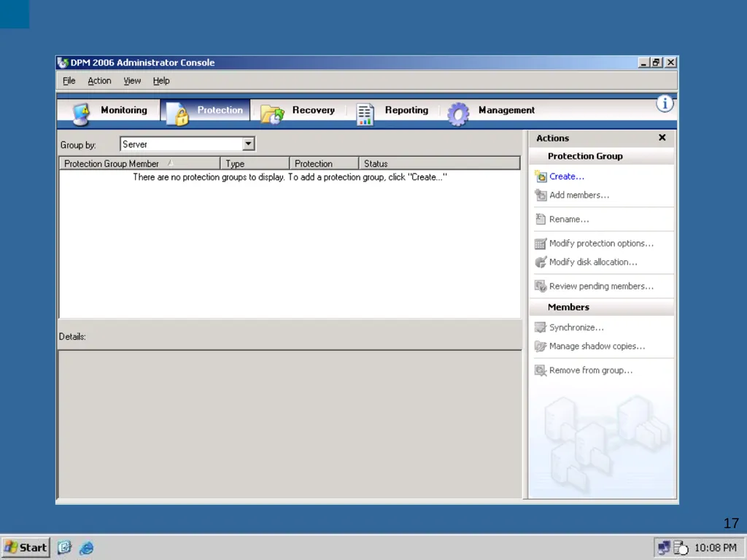Launch Internet Explorer from the taskbar
Screen dimensions: 747x560
pos(86,548)
